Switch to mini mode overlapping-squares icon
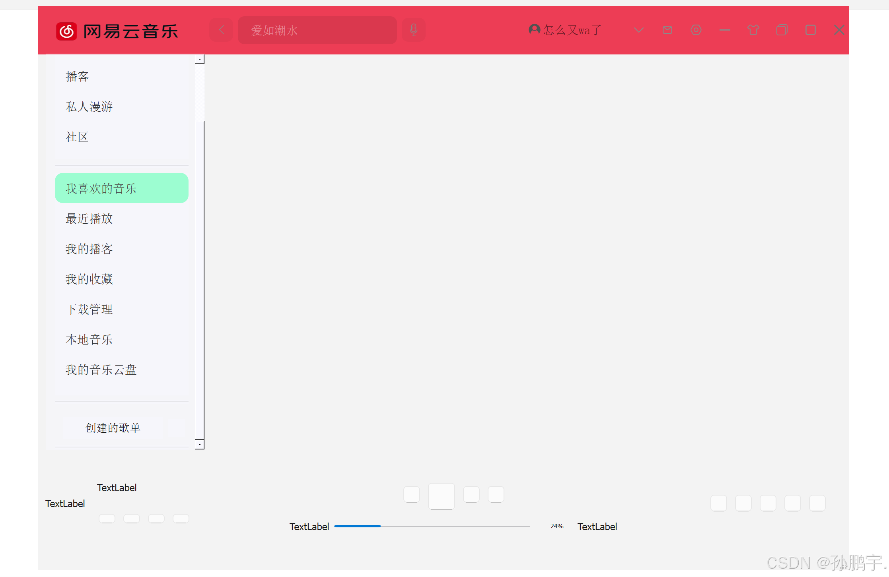Viewport: 889px width, 577px height. pyautogui.click(x=782, y=30)
